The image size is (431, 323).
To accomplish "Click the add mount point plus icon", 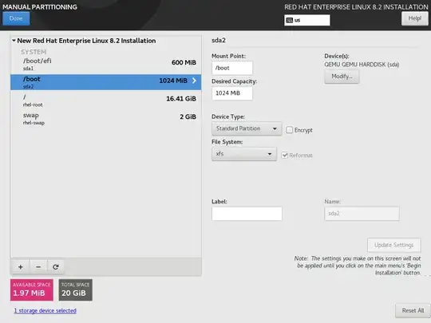I will (20, 266).
